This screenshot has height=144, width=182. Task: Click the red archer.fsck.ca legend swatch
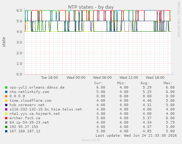coord(6,118)
